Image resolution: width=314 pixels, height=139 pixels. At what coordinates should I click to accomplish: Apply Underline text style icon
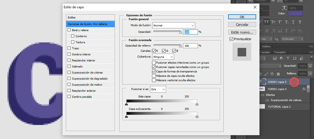293,22
